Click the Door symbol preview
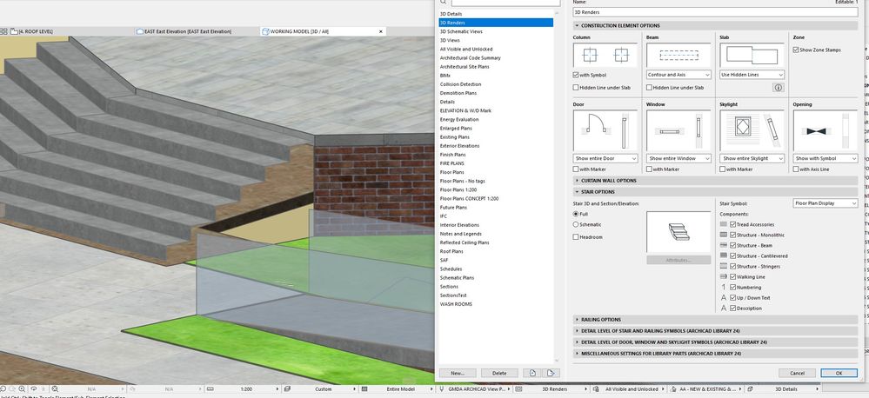Screen dimensions: 869x398 (x=606, y=131)
